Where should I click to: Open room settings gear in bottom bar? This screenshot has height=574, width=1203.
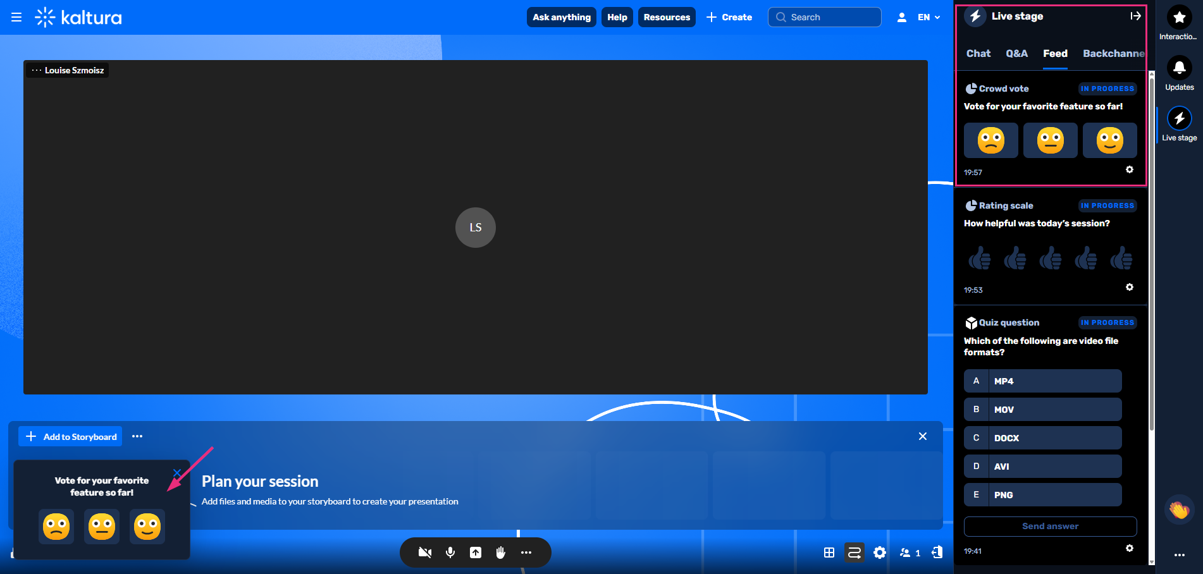point(880,553)
